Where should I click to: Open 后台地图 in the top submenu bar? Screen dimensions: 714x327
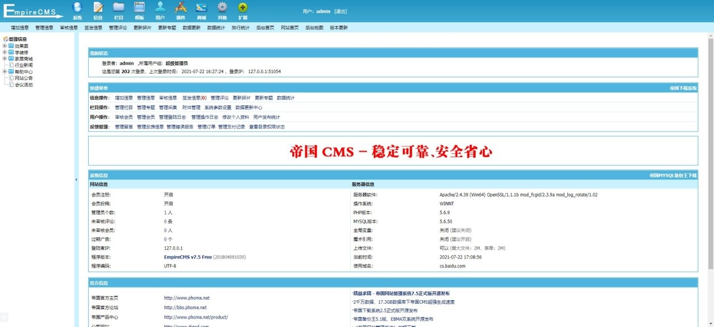point(315,27)
